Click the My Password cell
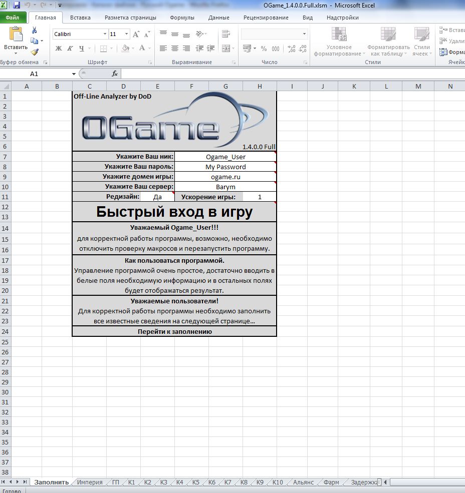465x493 pixels. [x=225, y=167]
